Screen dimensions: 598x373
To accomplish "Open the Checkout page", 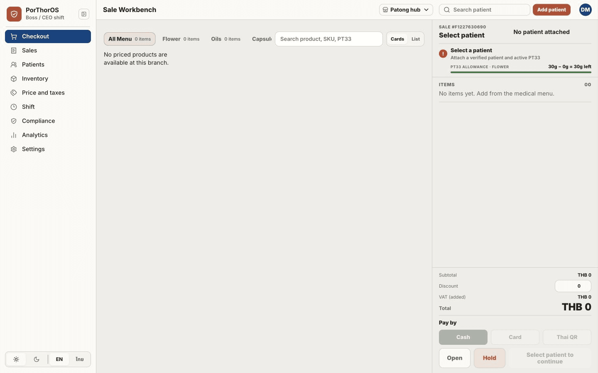I will [48, 36].
